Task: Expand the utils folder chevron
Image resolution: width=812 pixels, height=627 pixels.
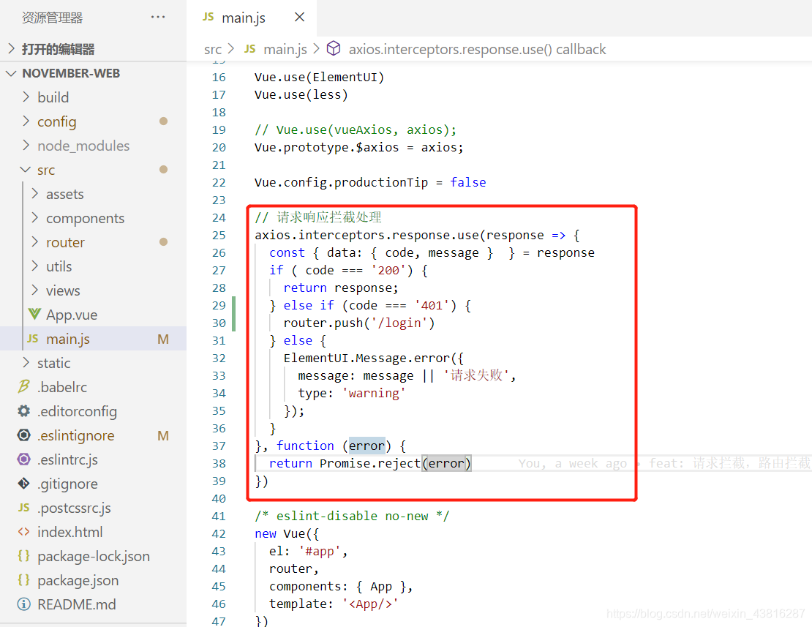Action: [34, 266]
